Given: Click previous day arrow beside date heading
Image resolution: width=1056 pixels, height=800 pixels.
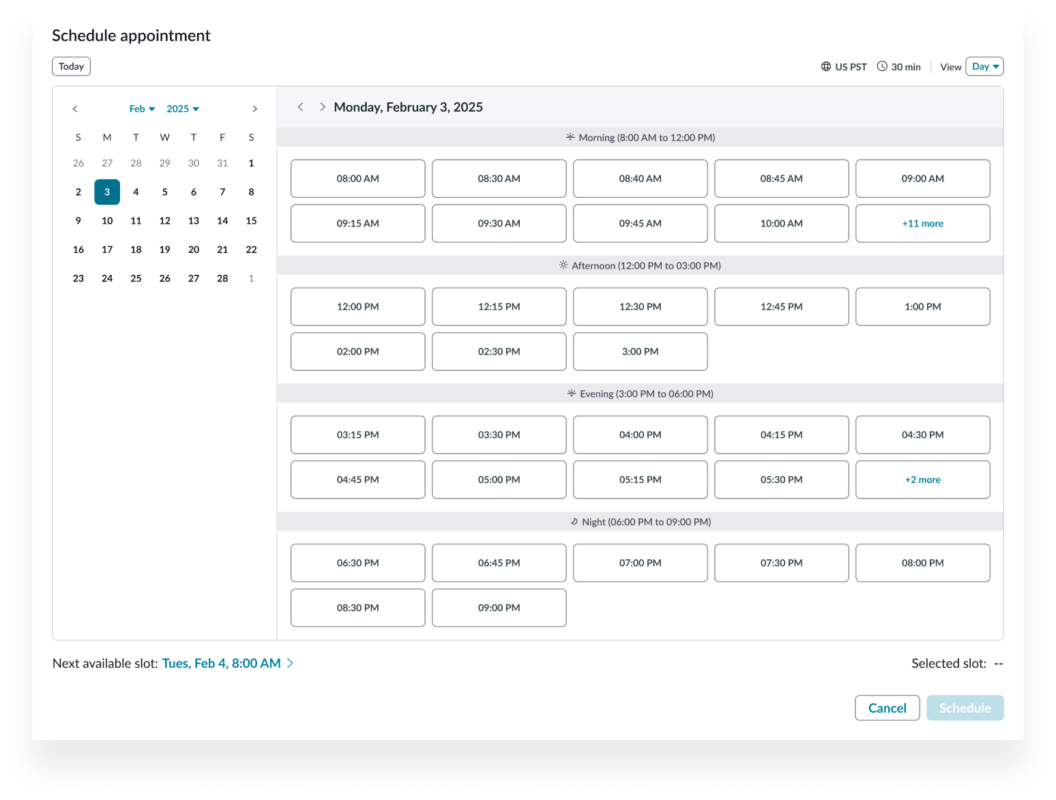Looking at the screenshot, I should (x=300, y=107).
